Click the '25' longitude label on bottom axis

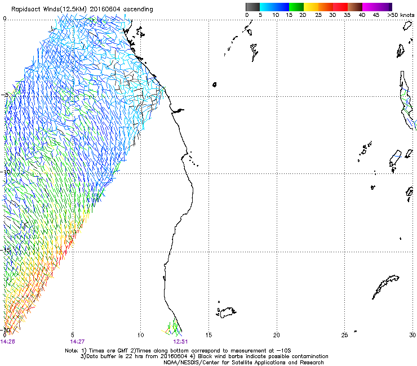[344, 335]
